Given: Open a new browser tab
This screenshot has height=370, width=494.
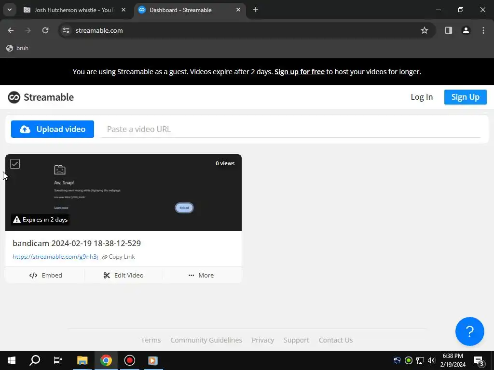Looking at the screenshot, I should [256, 10].
